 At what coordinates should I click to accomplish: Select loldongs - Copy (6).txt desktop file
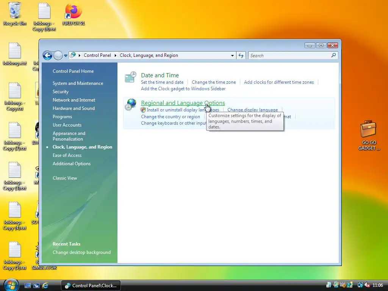44,17
